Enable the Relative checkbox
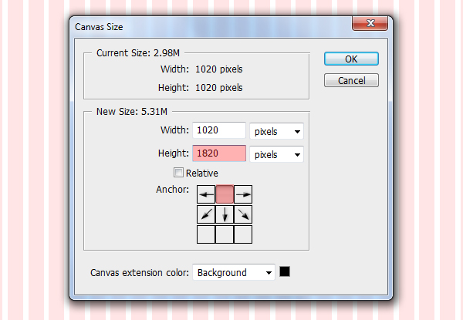The width and height of the screenshot is (463, 320). (178, 173)
